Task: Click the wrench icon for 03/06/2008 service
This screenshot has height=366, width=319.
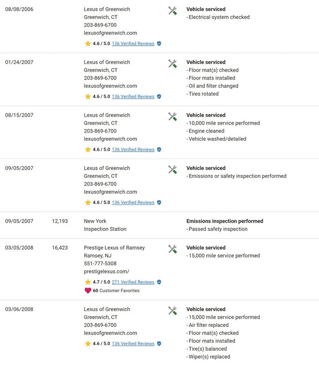Action: (x=172, y=311)
